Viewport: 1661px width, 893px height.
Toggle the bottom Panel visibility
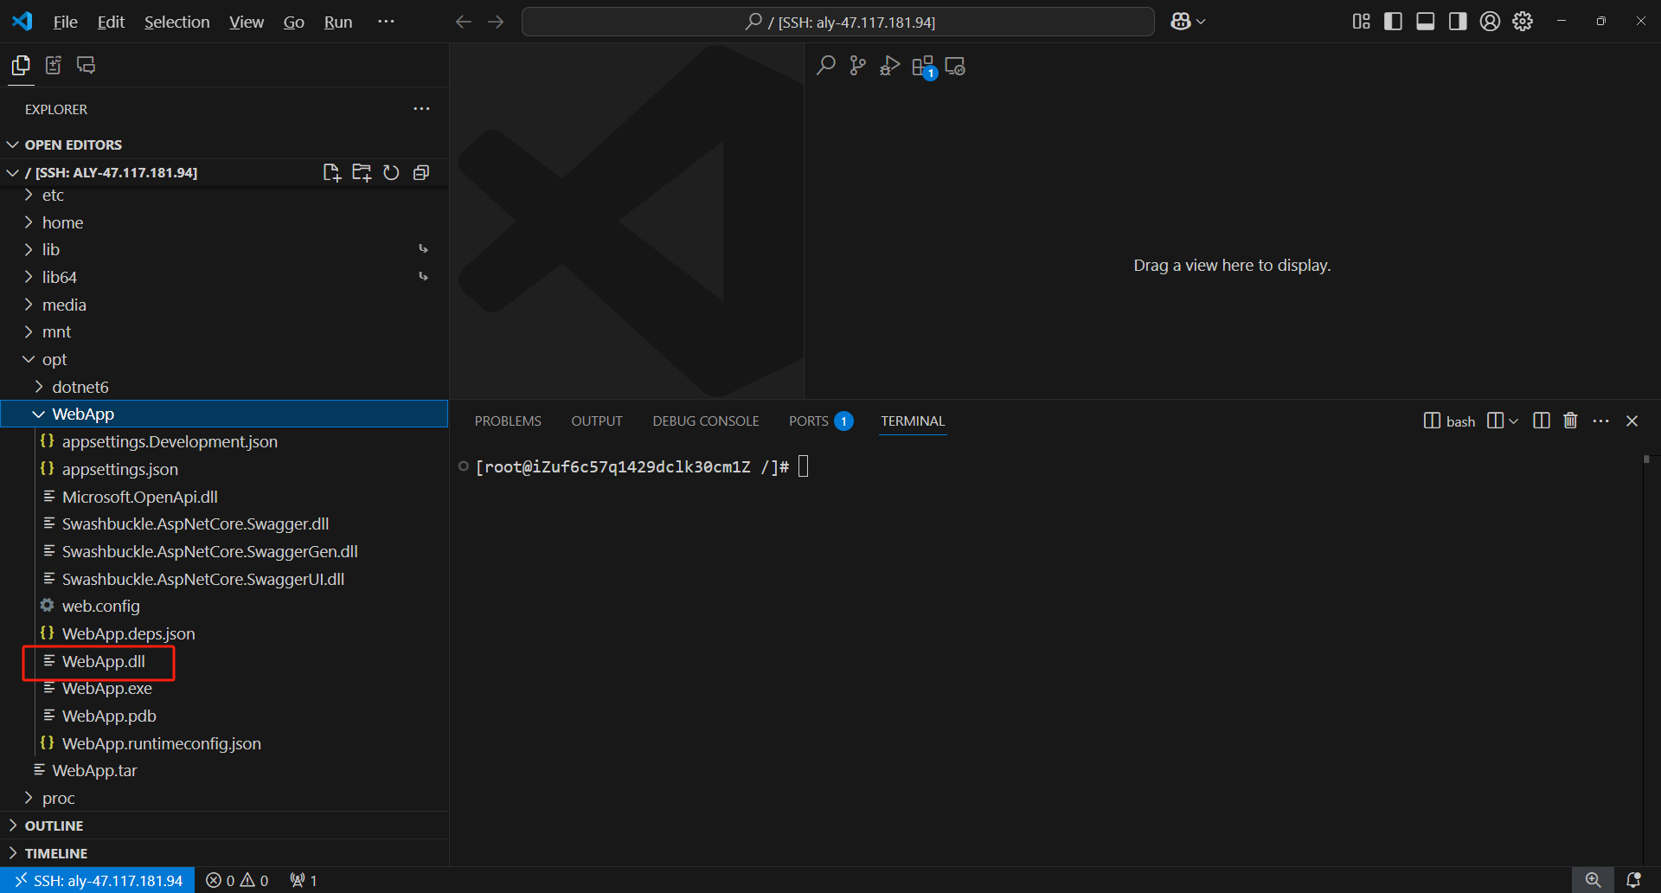[1425, 21]
